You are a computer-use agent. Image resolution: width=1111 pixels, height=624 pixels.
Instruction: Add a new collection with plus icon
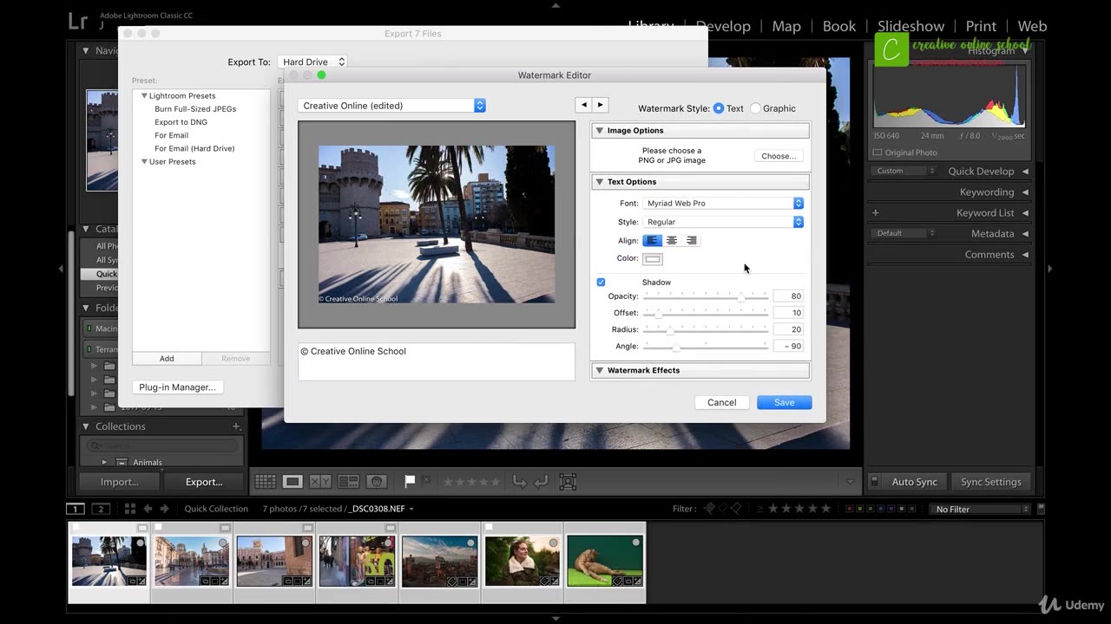(x=236, y=426)
